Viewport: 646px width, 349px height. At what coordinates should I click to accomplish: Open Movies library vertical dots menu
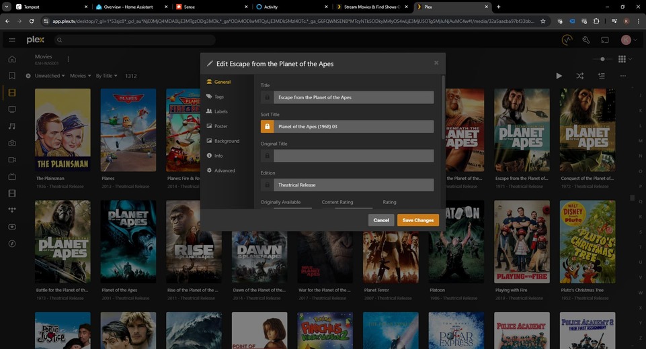pos(68,59)
